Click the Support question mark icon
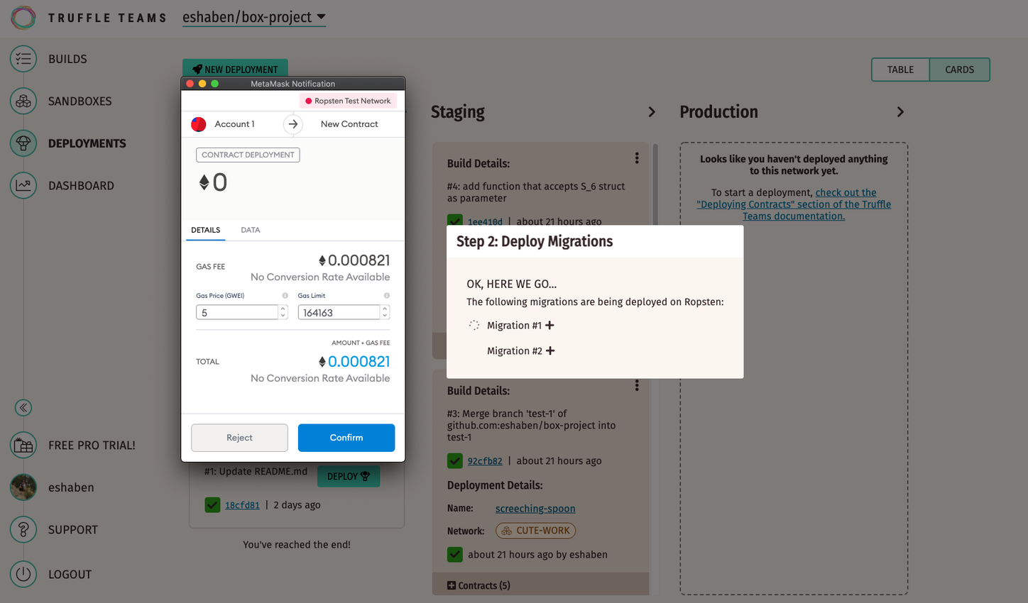 (23, 529)
